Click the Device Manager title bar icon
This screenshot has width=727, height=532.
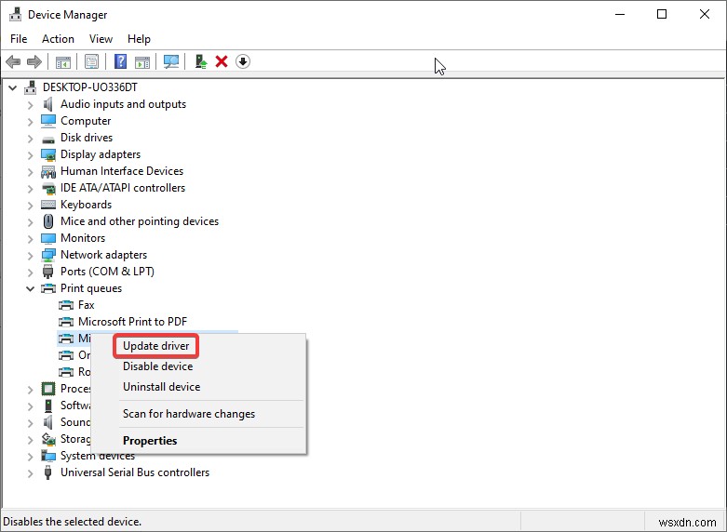[15, 14]
